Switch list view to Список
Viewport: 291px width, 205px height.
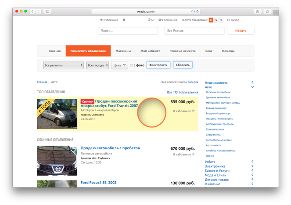(x=182, y=82)
